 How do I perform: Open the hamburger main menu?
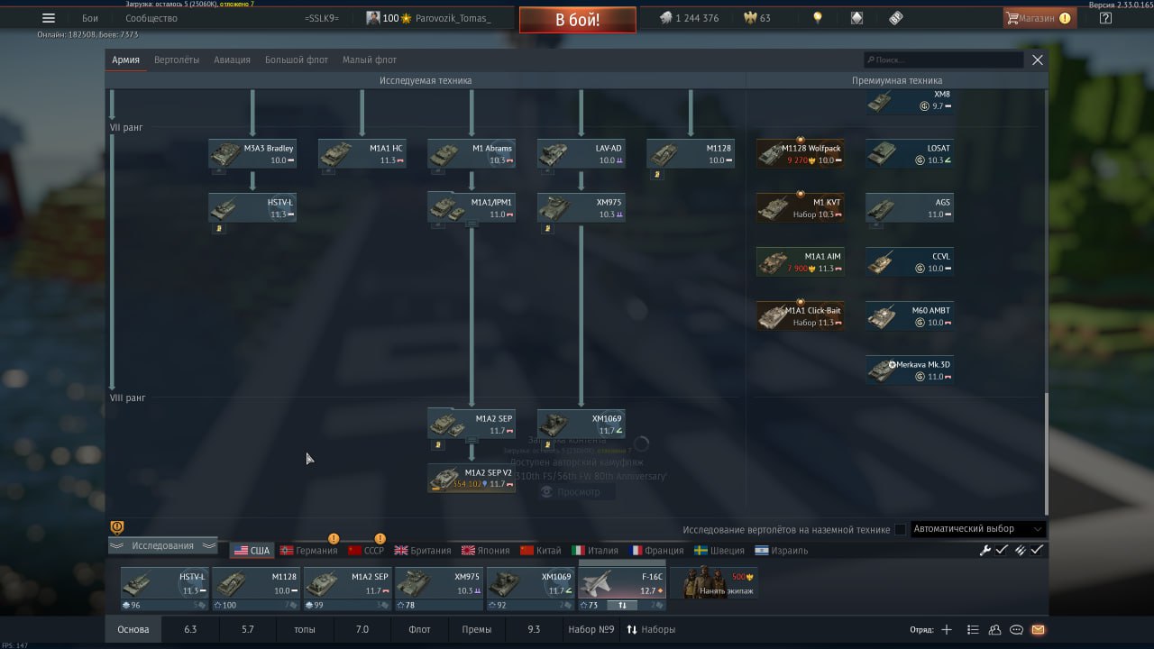tap(49, 18)
